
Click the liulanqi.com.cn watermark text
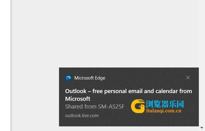pos(164,111)
